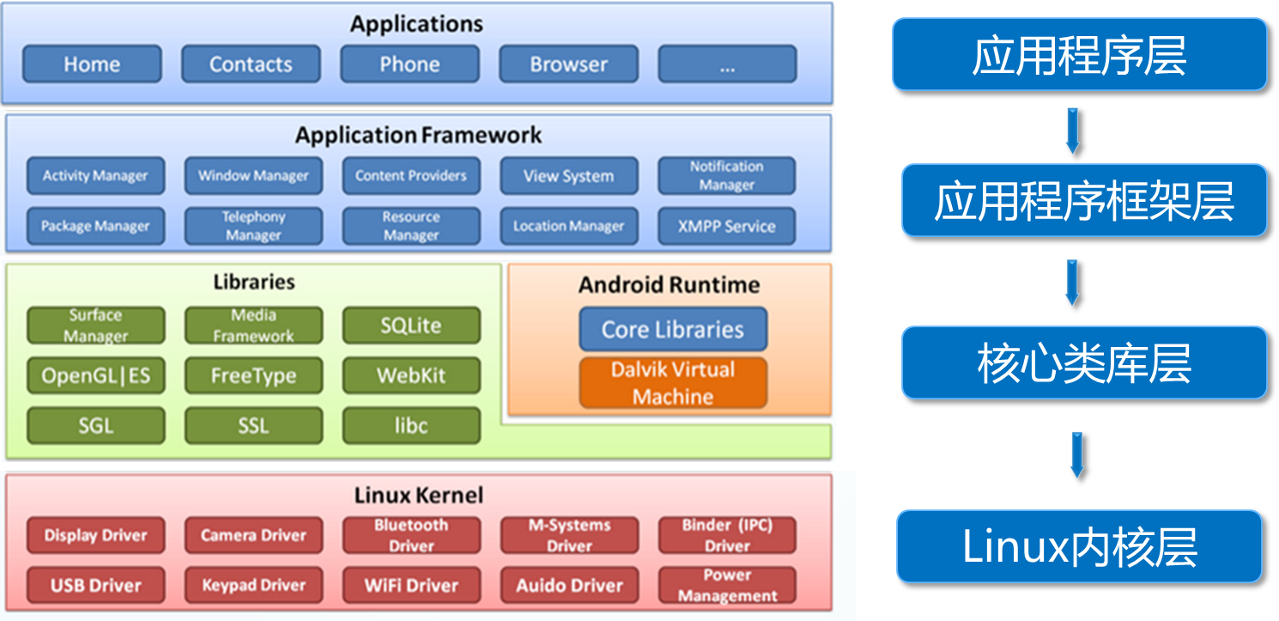Select the USB Driver box
Viewport: 1279px width, 621px height.
(95, 585)
